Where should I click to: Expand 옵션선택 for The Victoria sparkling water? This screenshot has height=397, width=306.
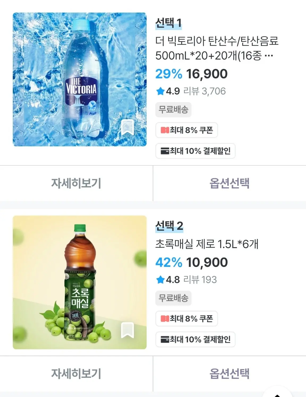click(x=229, y=183)
